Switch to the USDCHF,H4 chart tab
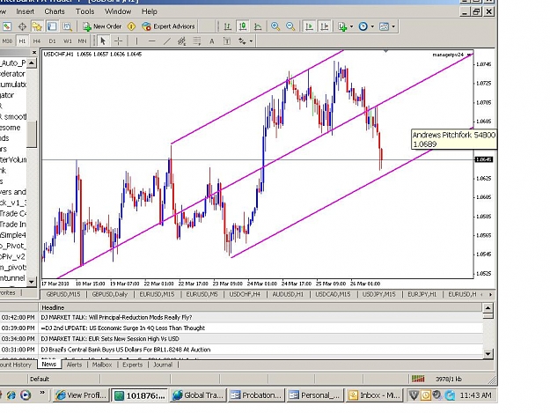550x413 pixels. tap(245, 294)
